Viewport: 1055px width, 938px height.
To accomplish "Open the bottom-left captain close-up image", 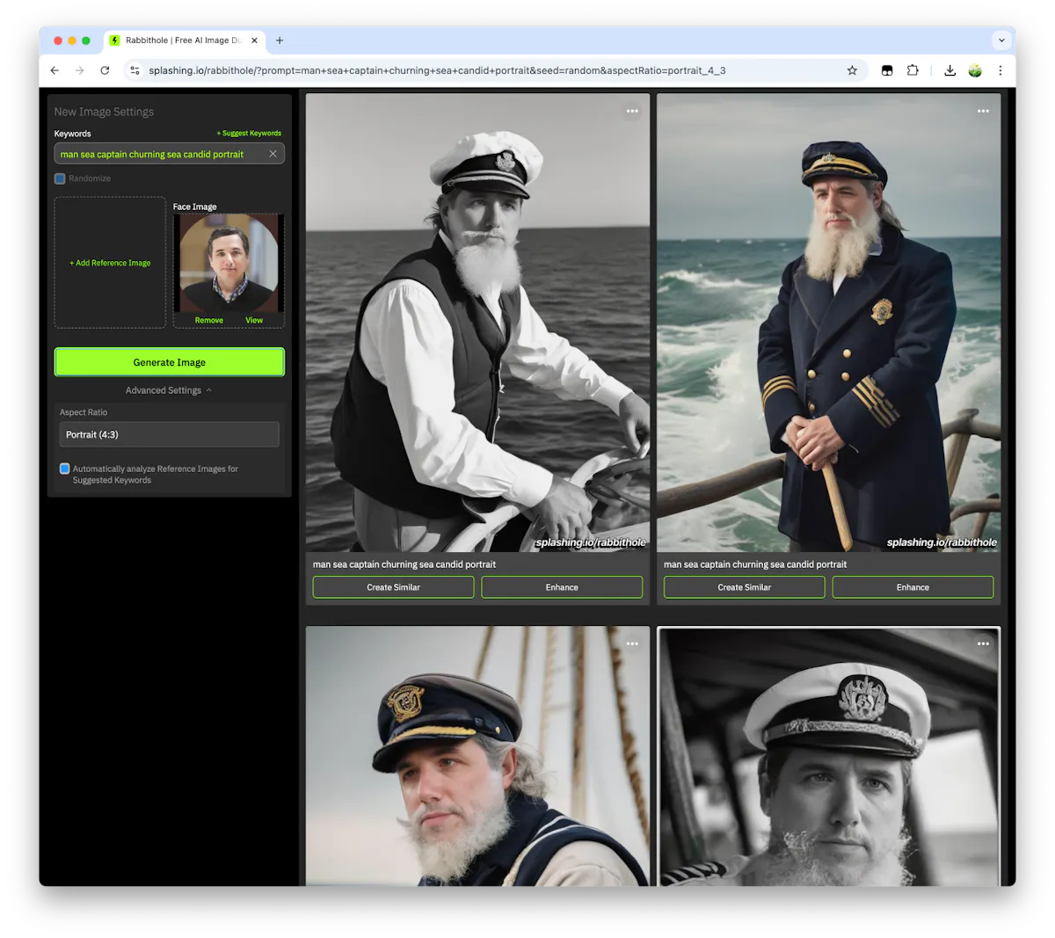I will coord(477,756).
